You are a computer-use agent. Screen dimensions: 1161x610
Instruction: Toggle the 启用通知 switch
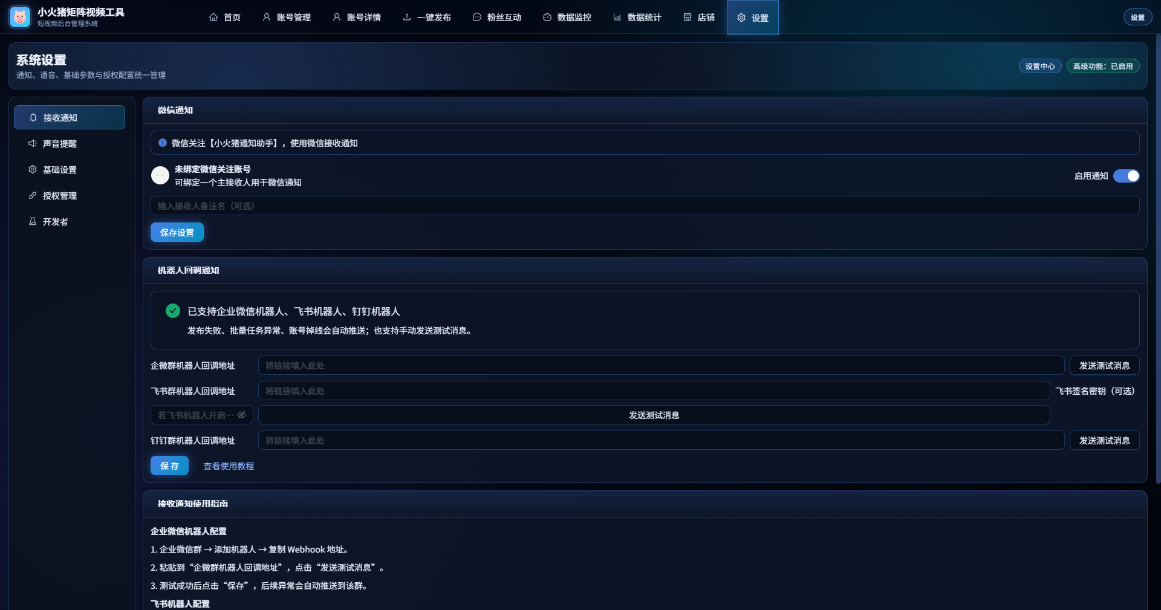click(1126, 176)
